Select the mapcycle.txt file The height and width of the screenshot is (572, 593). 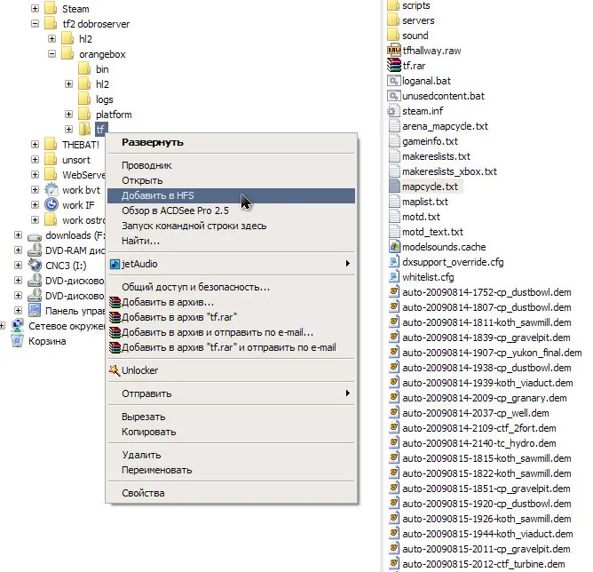pos(430,187)
